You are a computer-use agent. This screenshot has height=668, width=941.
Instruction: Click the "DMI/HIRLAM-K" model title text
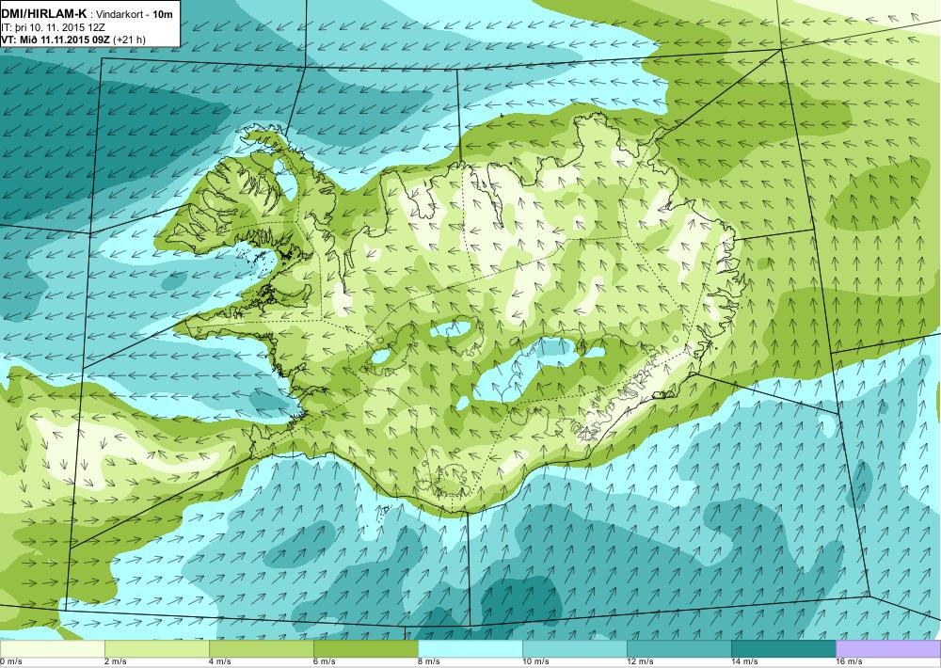pyautogui.click(x=44, y=14)
